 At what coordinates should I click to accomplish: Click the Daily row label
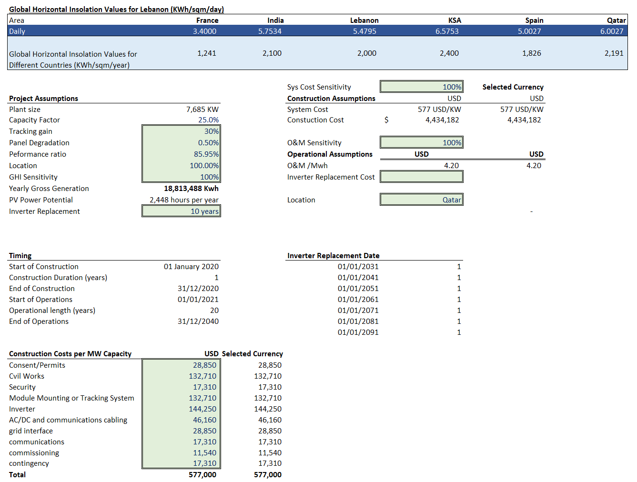click(x=17, y=31)
